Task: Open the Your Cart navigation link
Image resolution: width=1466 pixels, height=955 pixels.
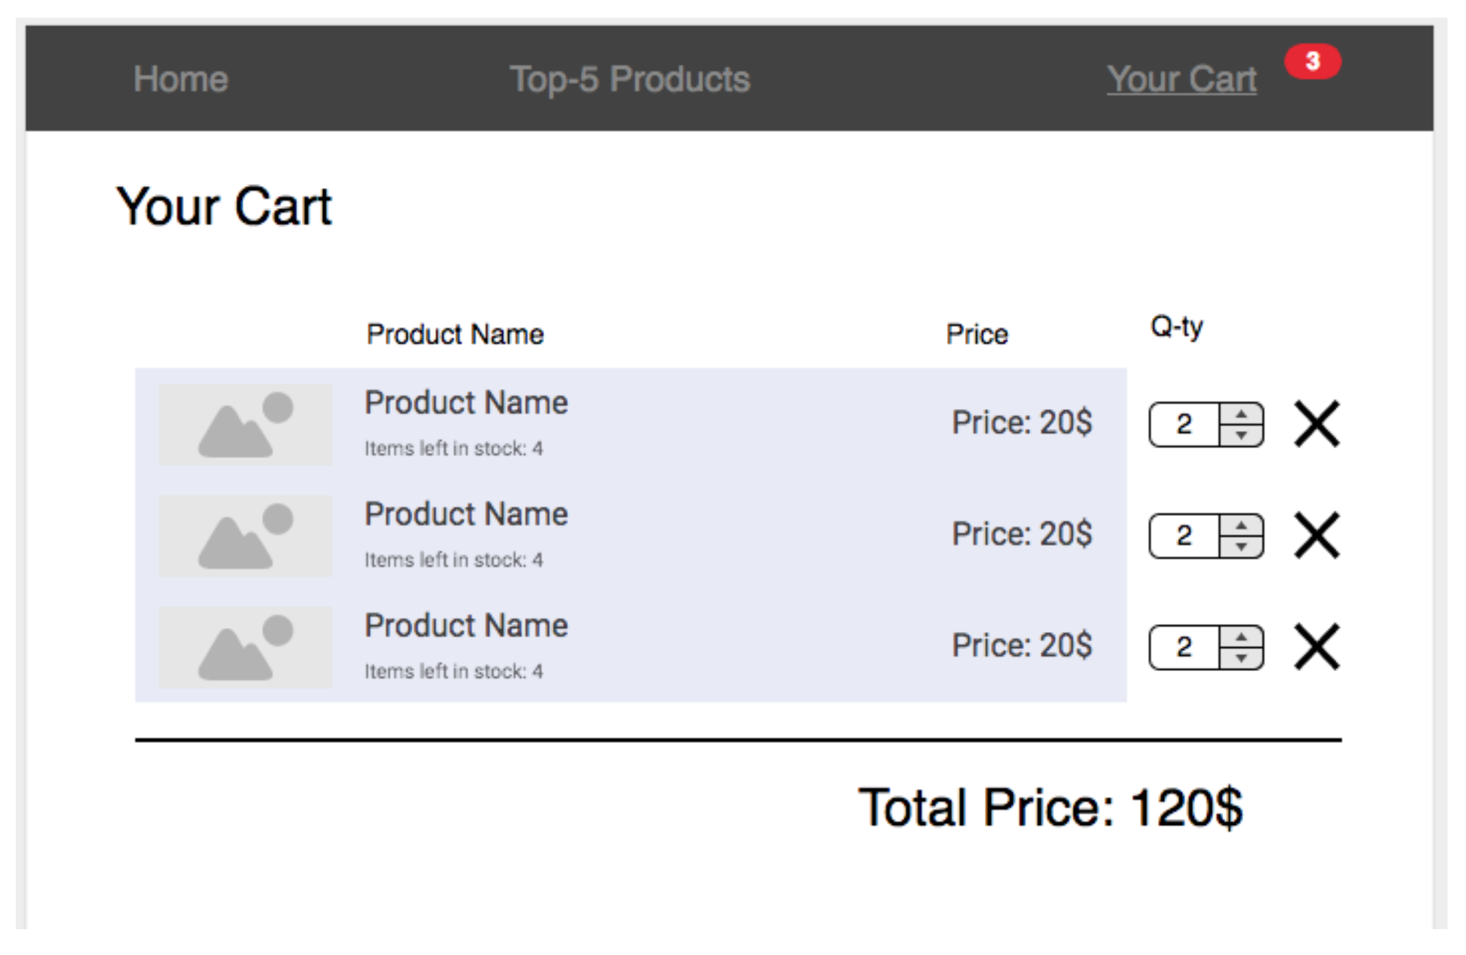Action: 1182,79
